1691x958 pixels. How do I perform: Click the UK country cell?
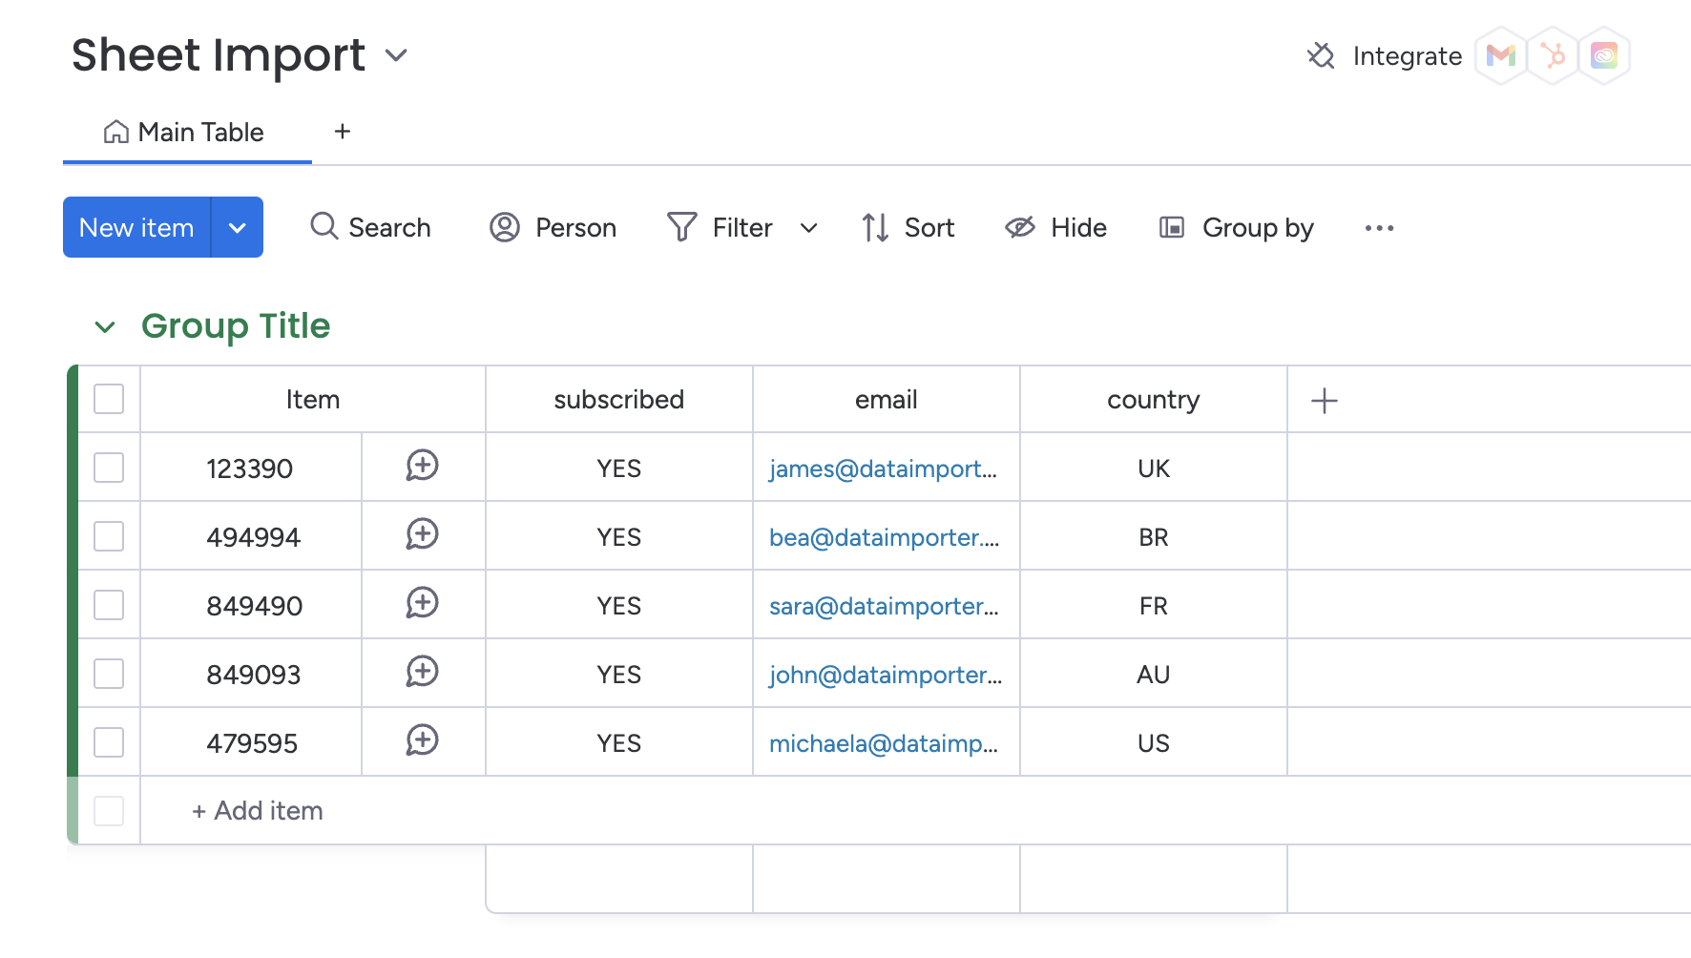click(1154, 469)
